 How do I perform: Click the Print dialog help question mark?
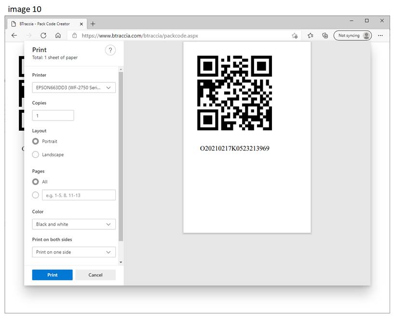(x=110, y=51)
